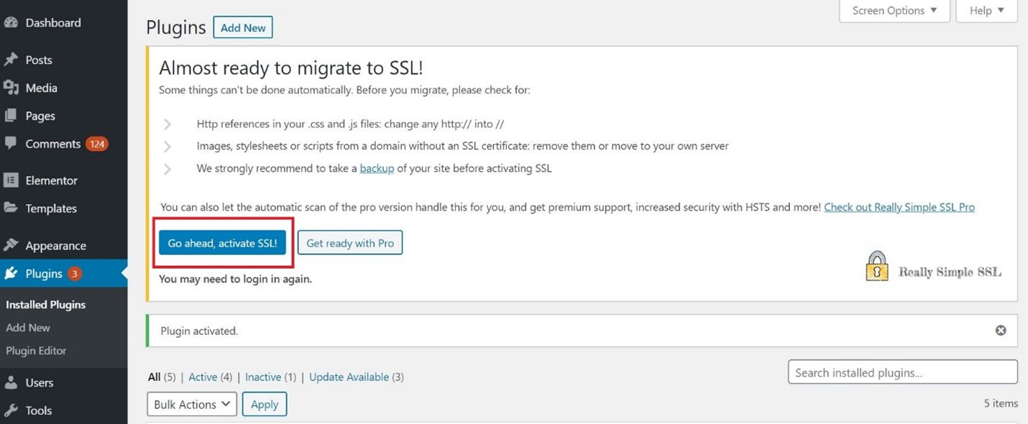Click the Templates folder icon
Image resolution: width=1028 pixels, height=424 pixels.
[x=11, y=208]
